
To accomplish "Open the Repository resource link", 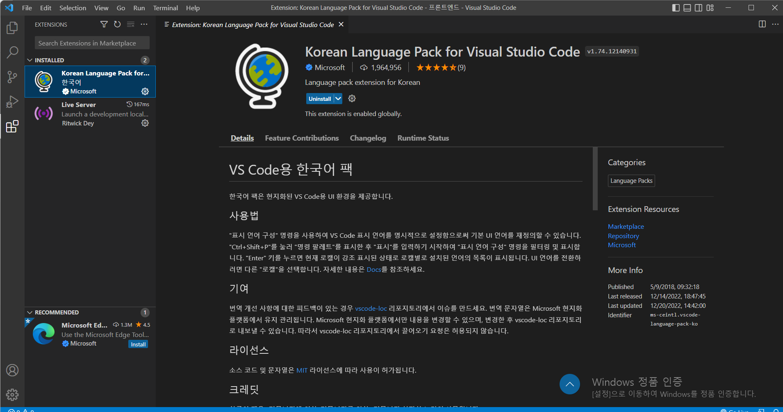I will (624, 236).
